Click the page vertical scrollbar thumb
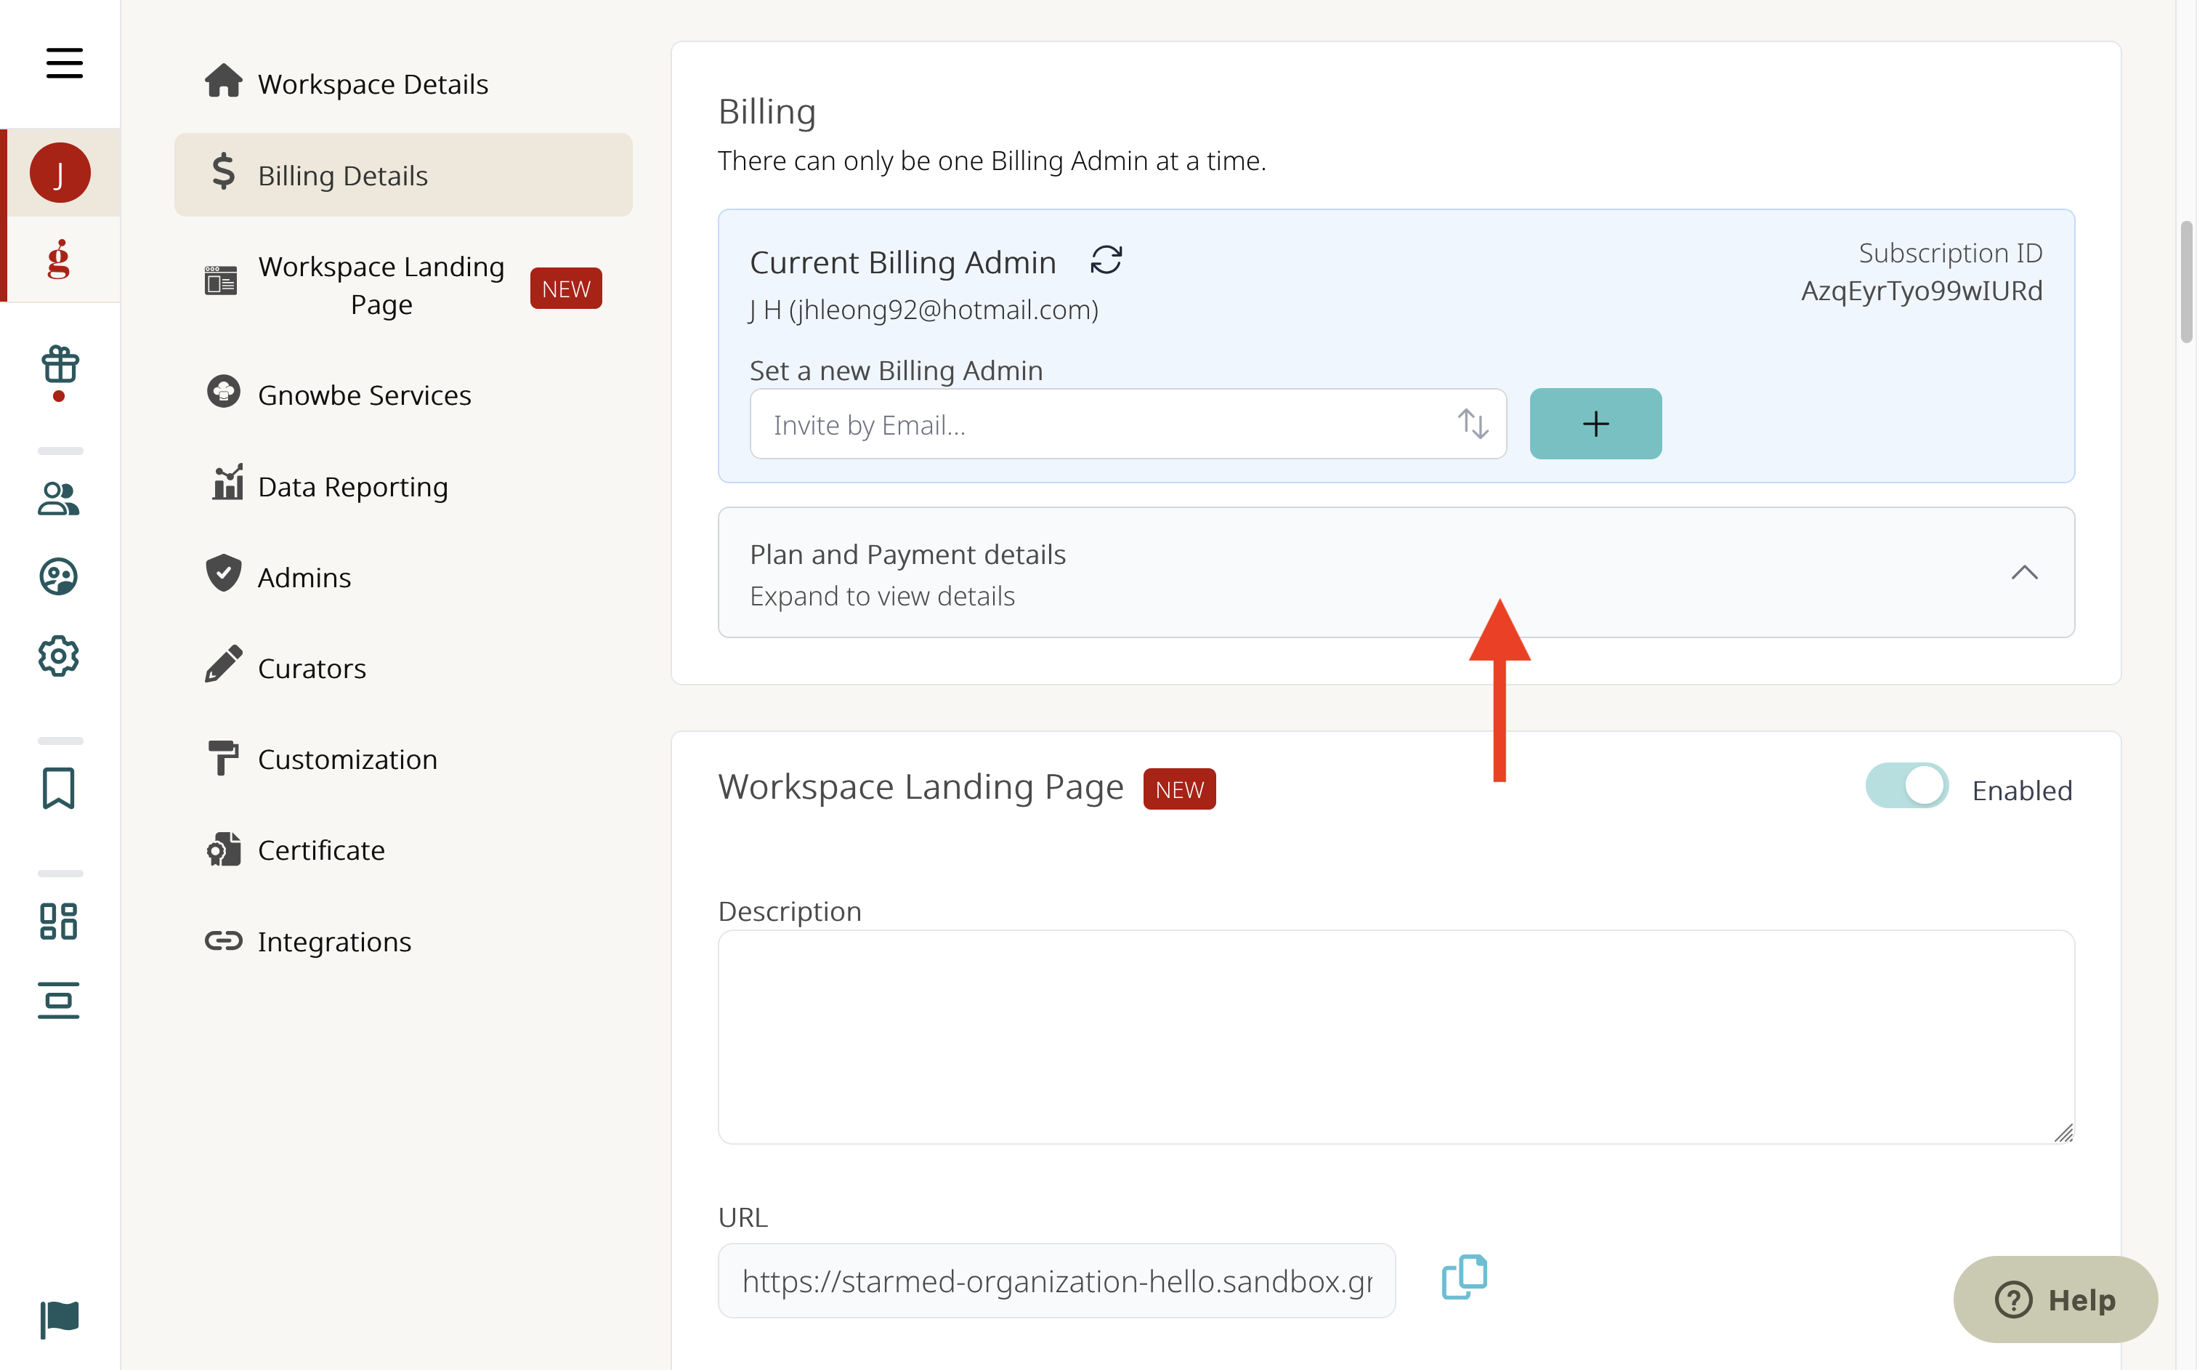2197x1370 pixels. [x=2186, y=282]
